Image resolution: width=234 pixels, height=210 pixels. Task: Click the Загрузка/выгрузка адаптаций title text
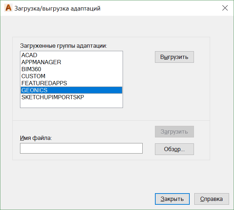point(57,8)
